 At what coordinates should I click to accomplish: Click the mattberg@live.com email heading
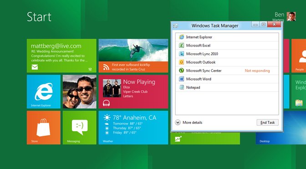tap(56, 46)
